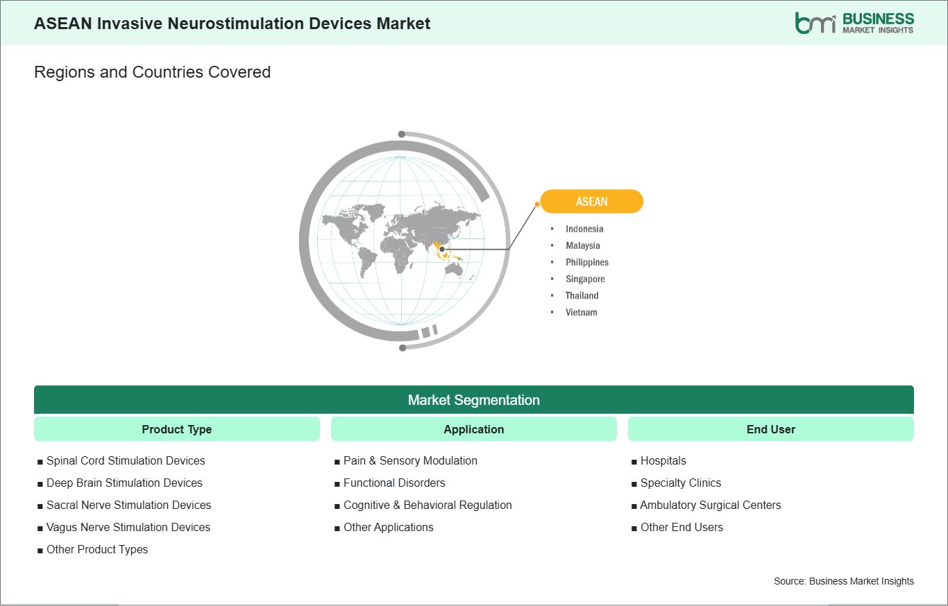Click the world globe map graphic
The width and height of the screenshot is (948, 606).
click(x=403, y=241)
